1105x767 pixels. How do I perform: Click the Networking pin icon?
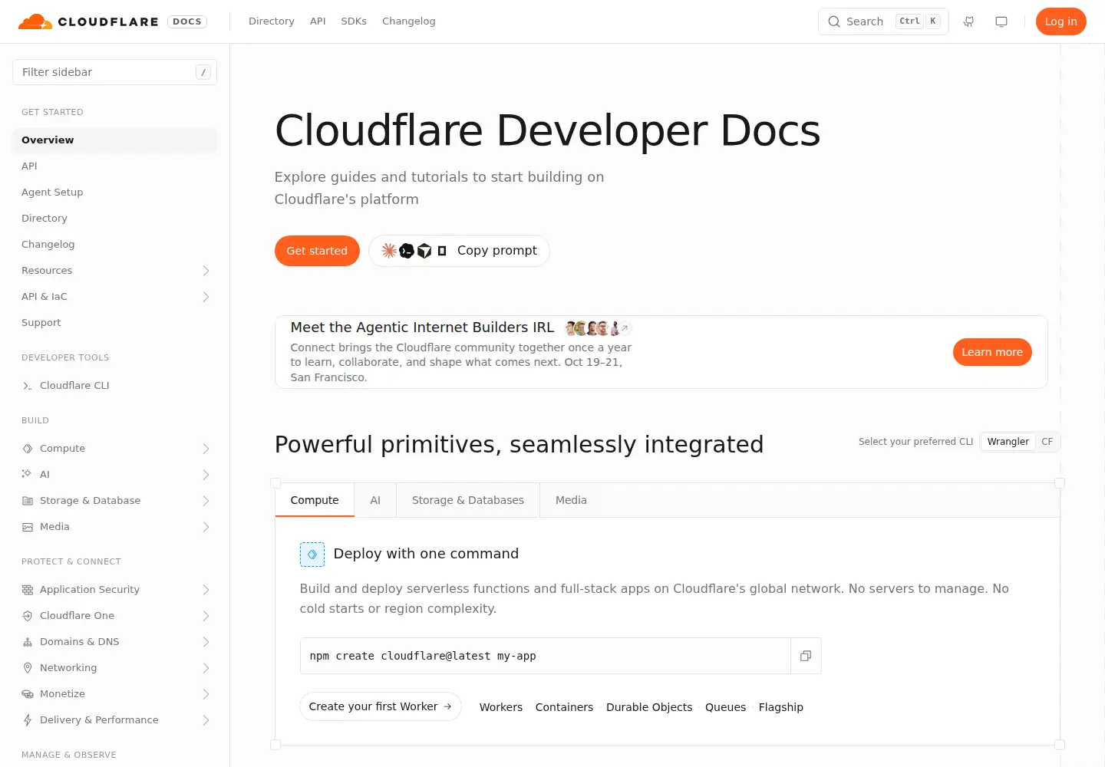click(28, 668)
